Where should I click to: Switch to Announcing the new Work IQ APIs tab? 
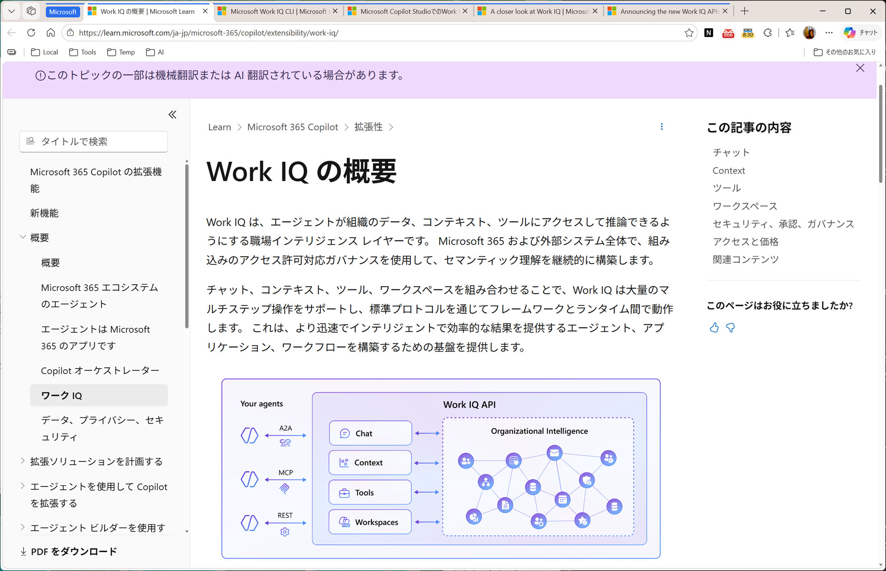point(669,11)
